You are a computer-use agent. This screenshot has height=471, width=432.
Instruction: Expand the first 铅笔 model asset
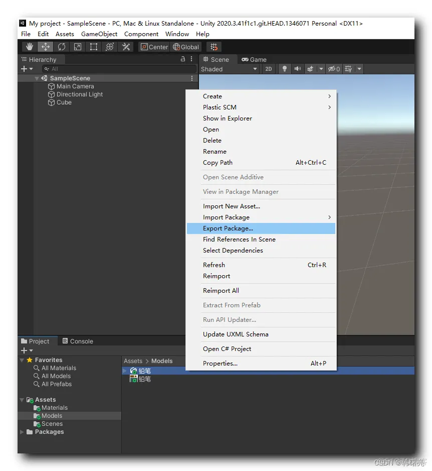(x=124, y=371)
